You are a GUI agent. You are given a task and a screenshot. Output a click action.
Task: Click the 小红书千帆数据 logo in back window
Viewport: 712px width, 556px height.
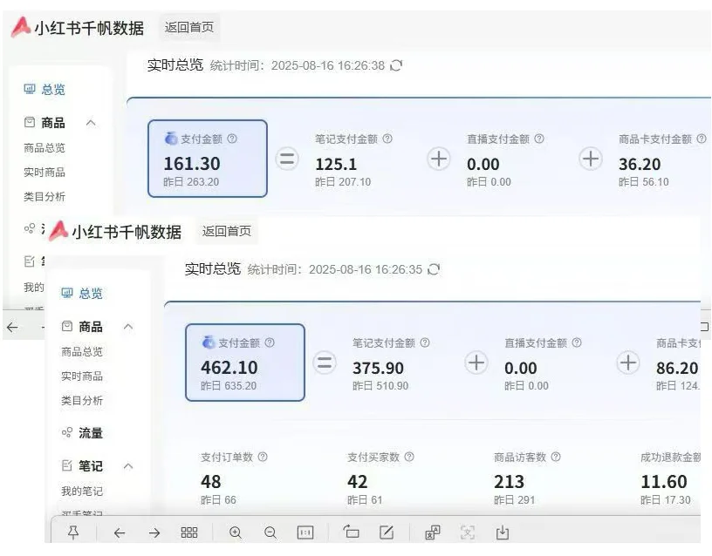pos(78,27)
